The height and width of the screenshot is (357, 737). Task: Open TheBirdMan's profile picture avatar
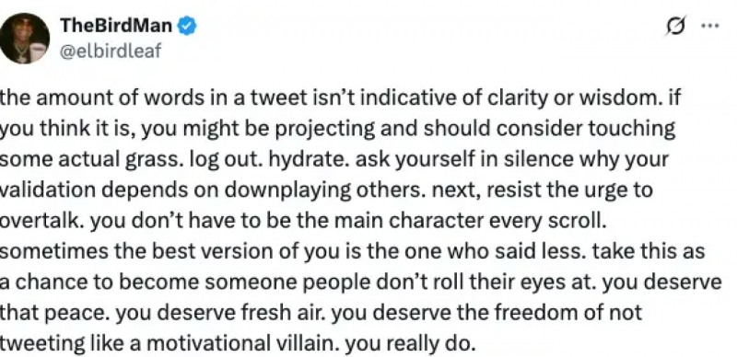(25, 39)
